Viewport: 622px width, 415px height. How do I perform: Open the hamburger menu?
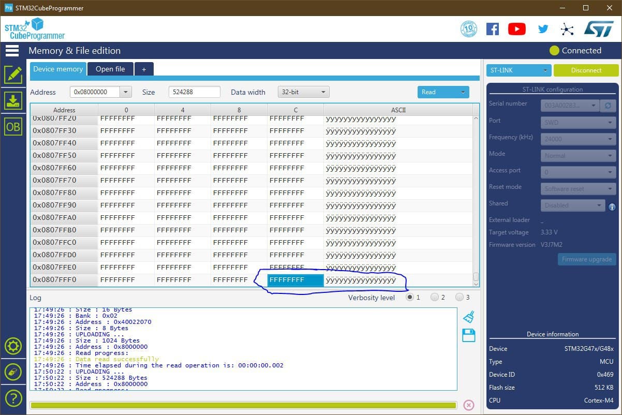[x=12, y=50]
